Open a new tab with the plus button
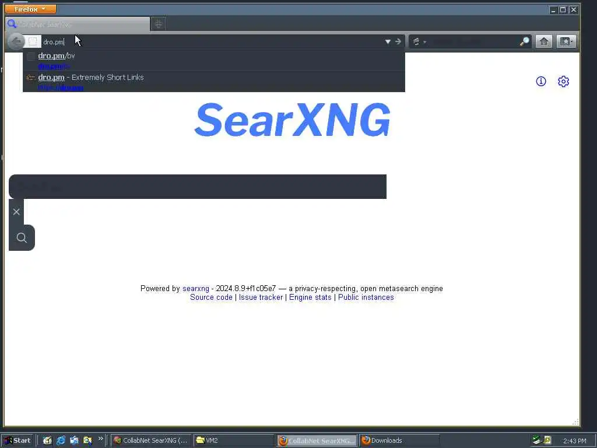Screen dimensions: 597x448 (159, 24)
